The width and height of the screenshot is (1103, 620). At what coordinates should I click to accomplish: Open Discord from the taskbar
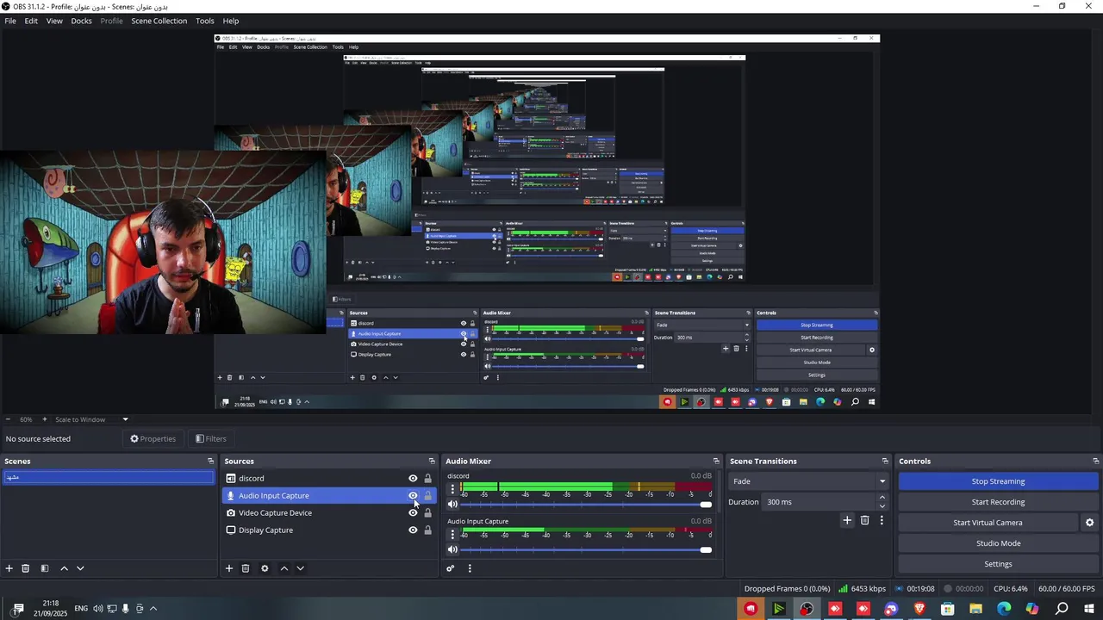(891, 609)
